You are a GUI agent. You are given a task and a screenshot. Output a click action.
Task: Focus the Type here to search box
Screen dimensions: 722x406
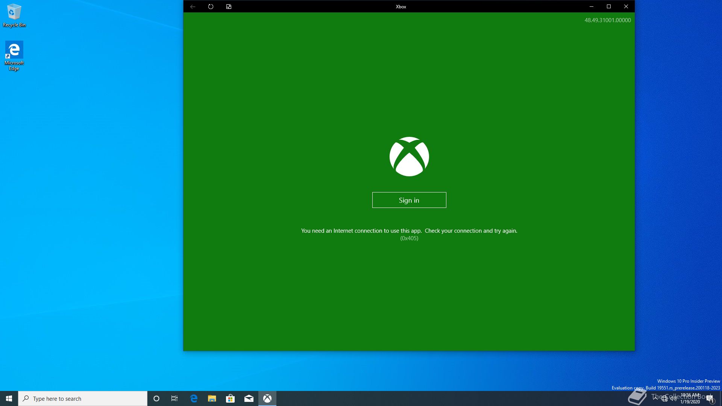(83, 398)
